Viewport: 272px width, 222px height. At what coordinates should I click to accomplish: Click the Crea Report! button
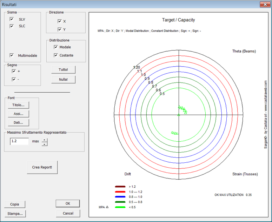(42, 167)
